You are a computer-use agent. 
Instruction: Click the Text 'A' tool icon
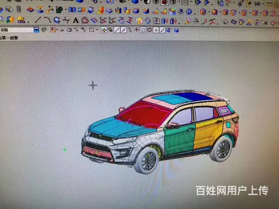[76, 20]
